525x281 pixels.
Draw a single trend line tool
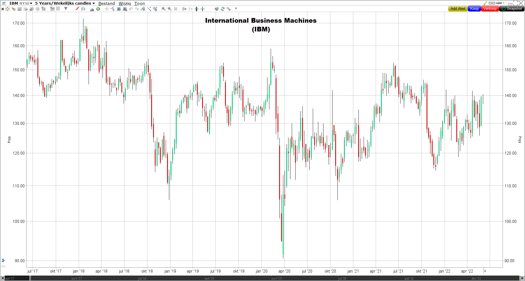coord(149,9)
